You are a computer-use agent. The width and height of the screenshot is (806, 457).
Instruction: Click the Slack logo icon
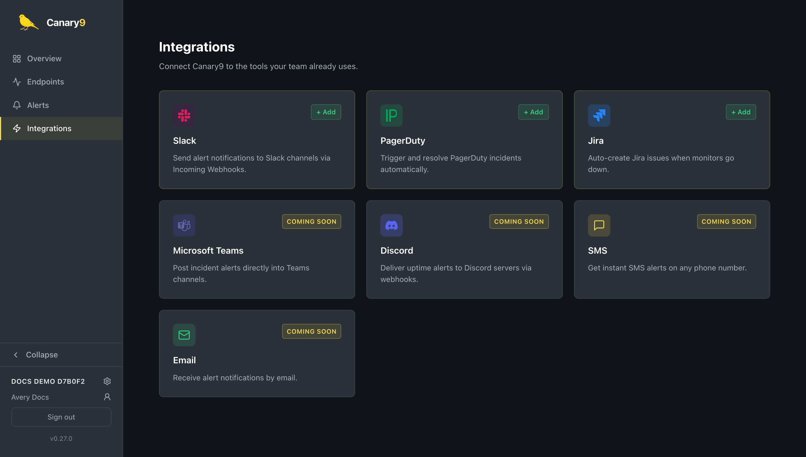click(x=184, y=116)
